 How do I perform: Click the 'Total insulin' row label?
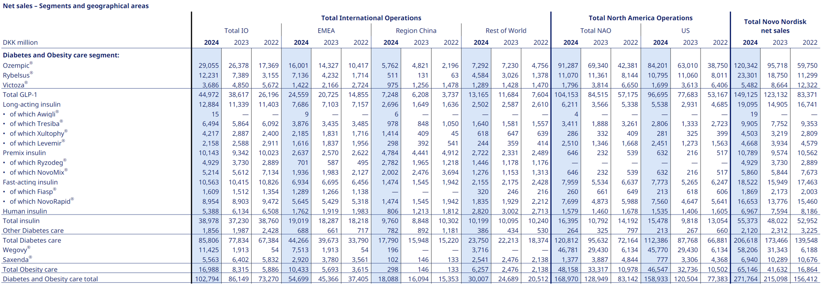pos(21,221)
